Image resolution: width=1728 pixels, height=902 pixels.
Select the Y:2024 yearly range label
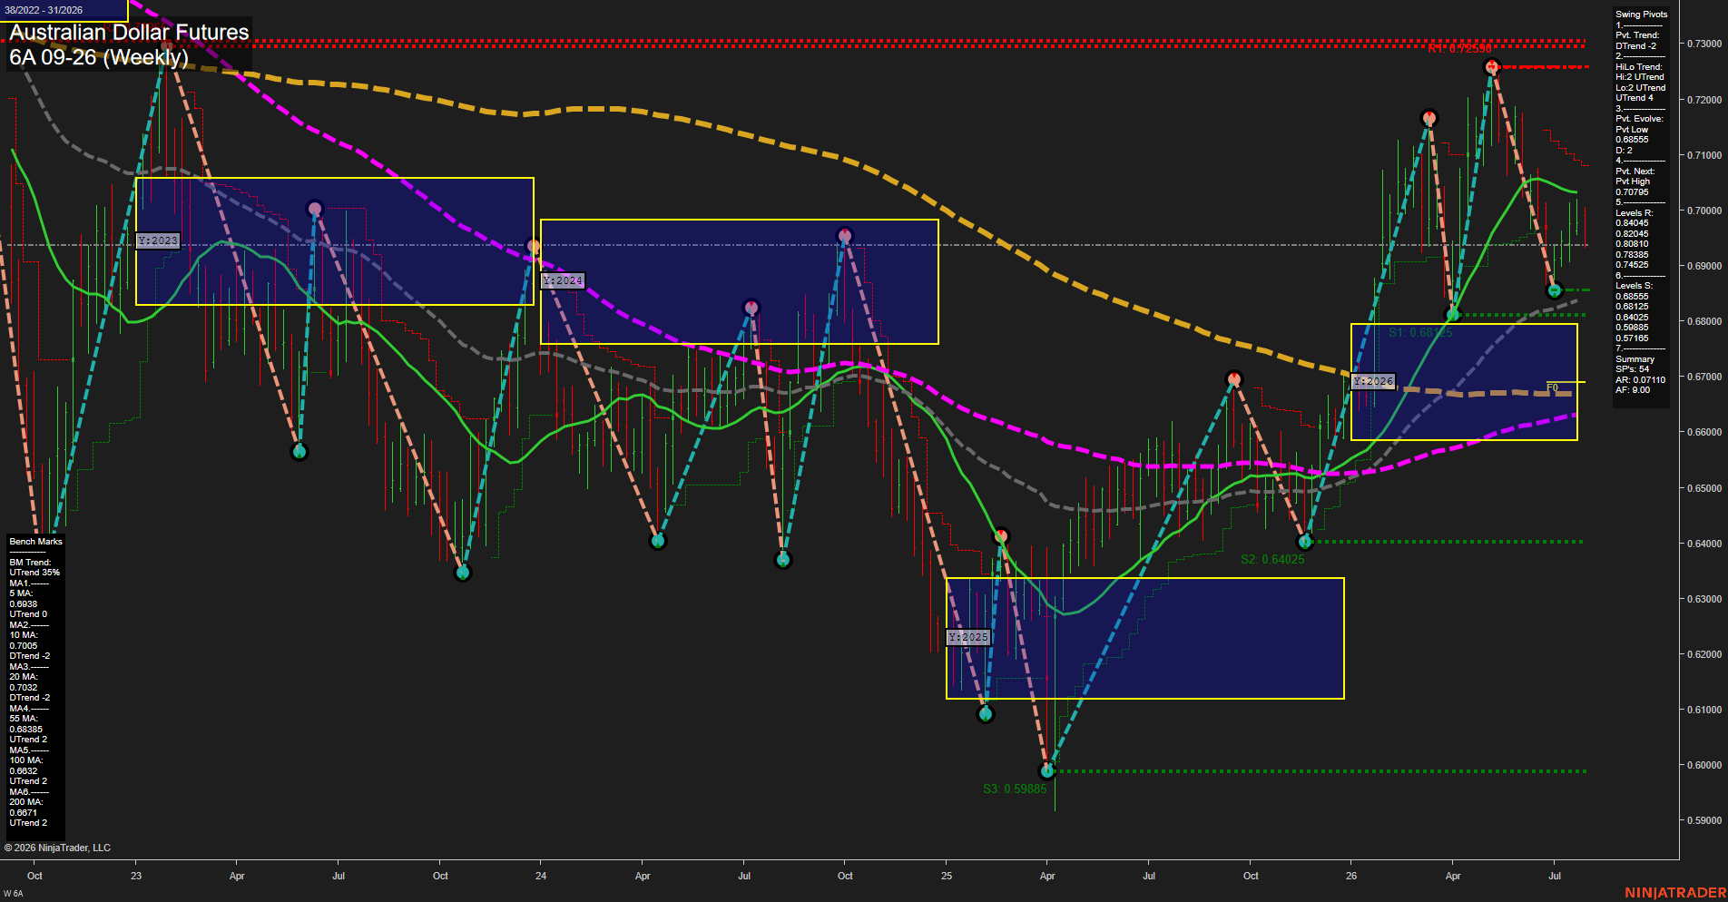click(563, 280)
